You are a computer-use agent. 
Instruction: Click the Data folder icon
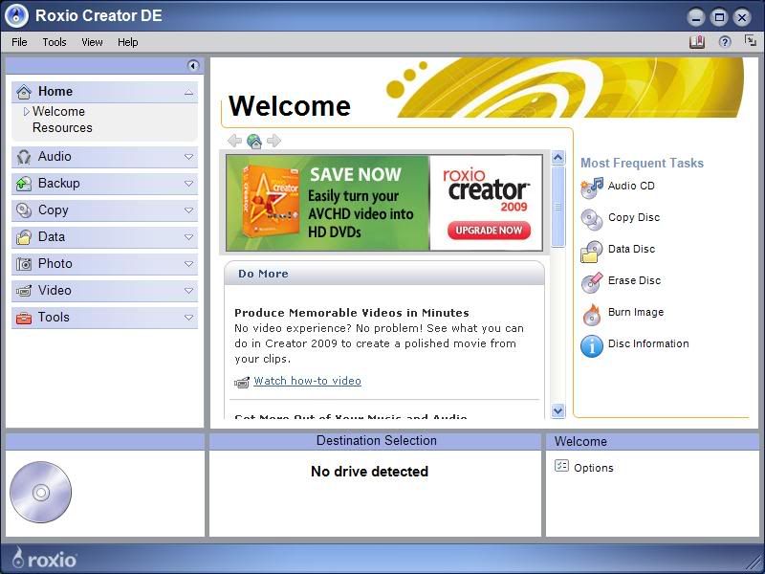click(x=23, y=237)
